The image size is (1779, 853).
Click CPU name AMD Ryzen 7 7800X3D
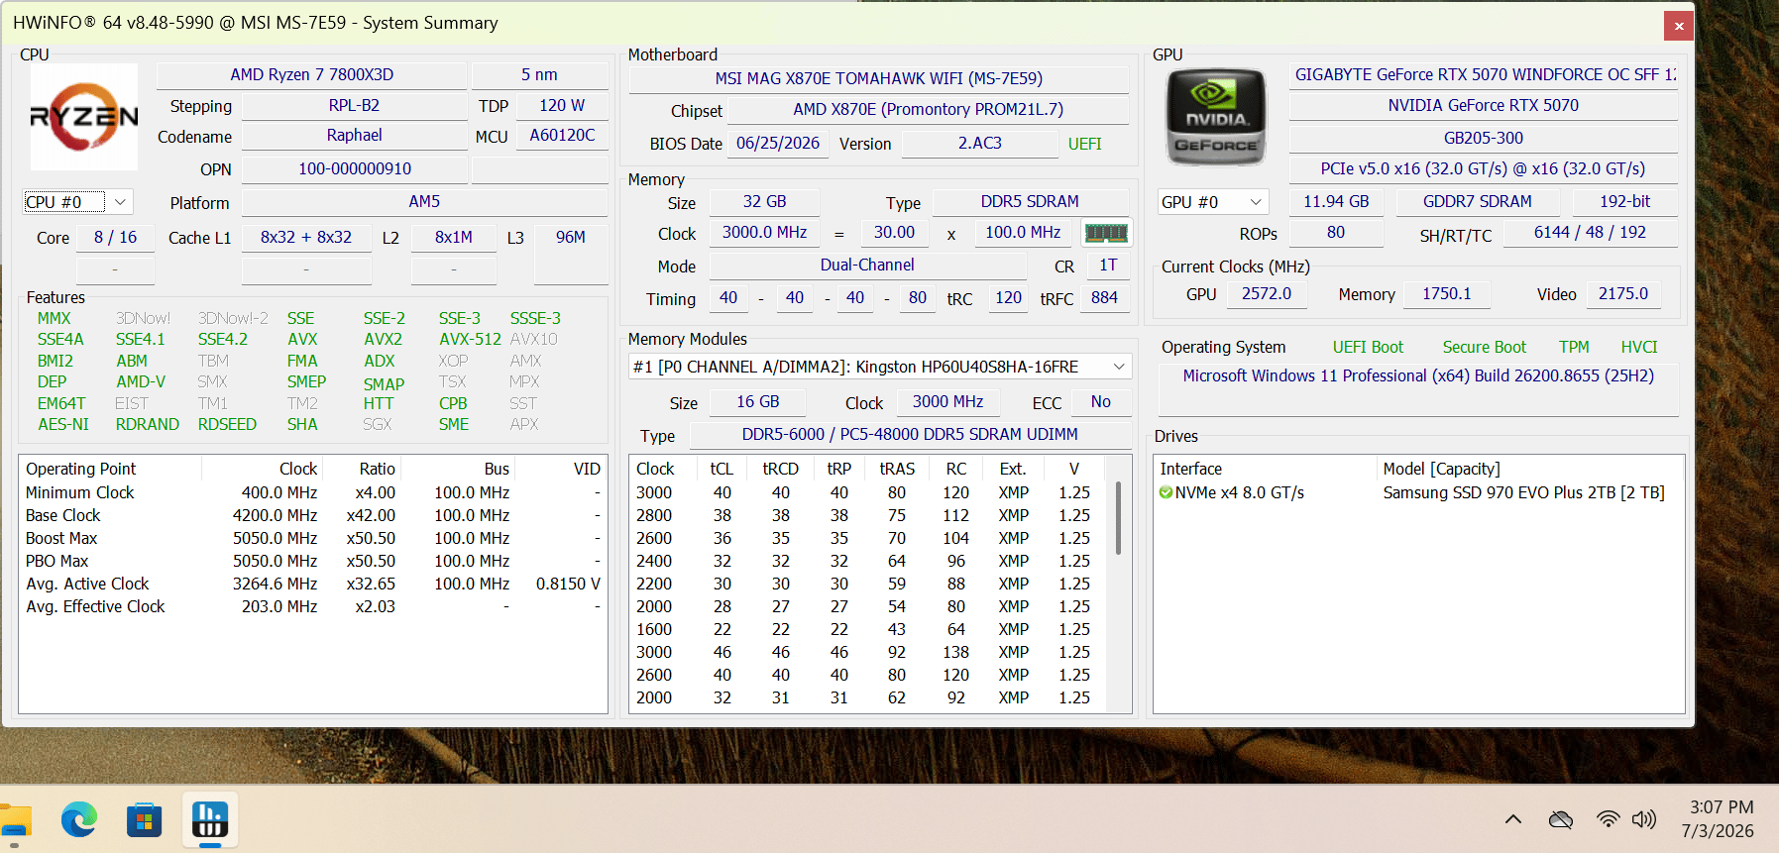coord(311,75)
